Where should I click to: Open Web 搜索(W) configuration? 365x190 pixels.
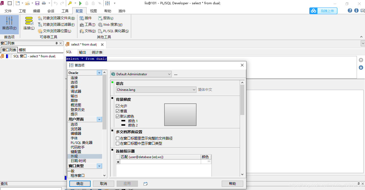point(110,24)
